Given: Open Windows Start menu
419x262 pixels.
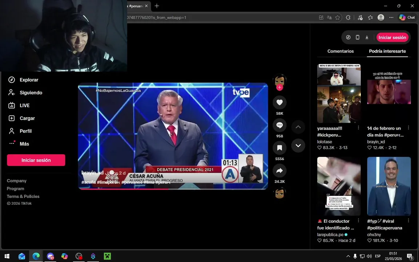Looking at the screenshot, I should 7,256.
